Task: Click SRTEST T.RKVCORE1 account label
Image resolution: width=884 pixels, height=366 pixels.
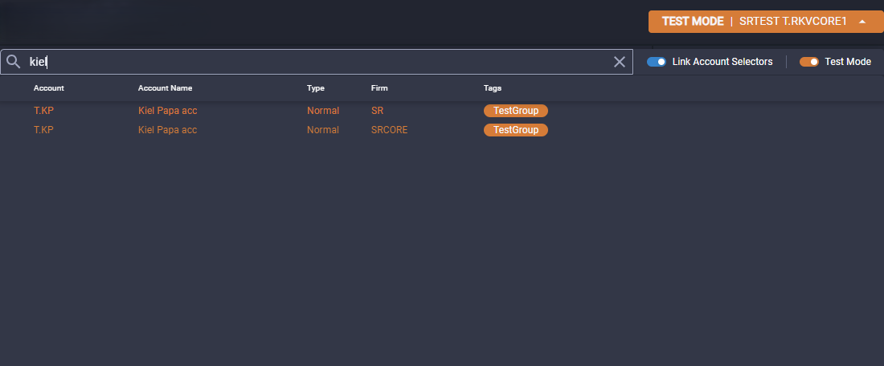Action: (793, 22)
